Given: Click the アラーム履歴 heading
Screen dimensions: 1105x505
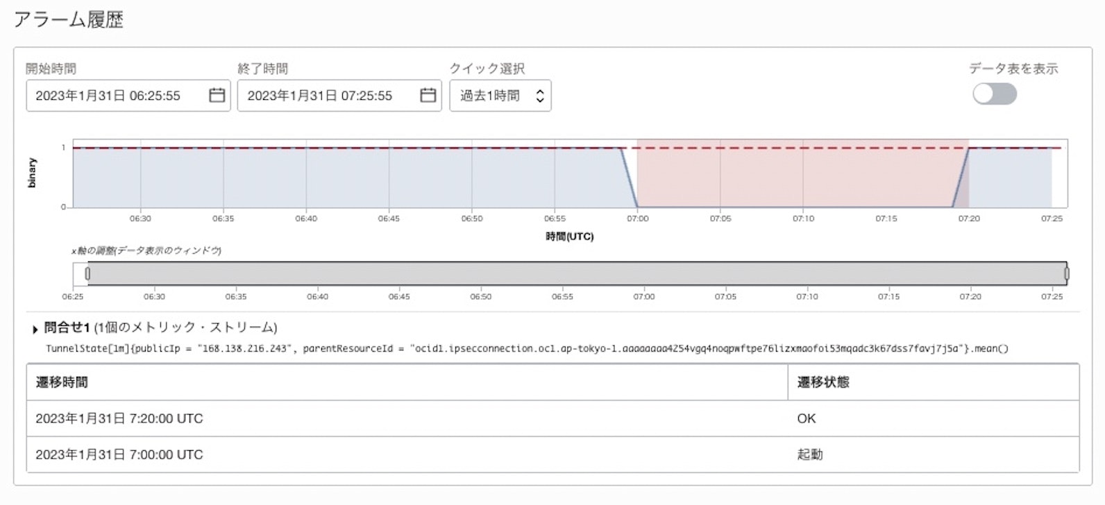Looking at the screenshot, I should point(69,19).
